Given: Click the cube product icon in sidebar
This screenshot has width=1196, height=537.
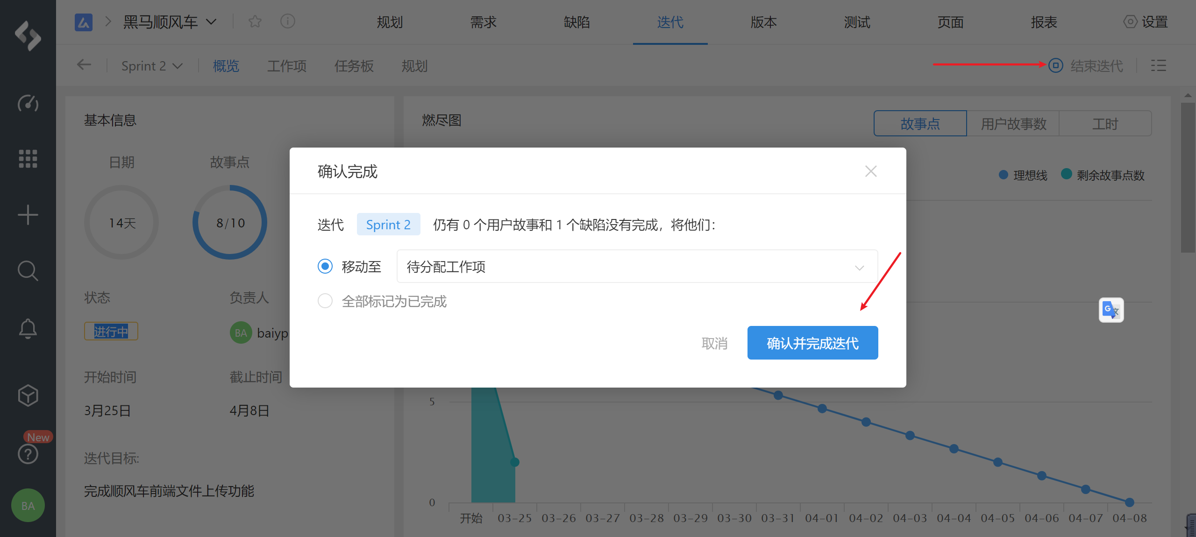Looking at the screenshot, I should pos(28,396).
